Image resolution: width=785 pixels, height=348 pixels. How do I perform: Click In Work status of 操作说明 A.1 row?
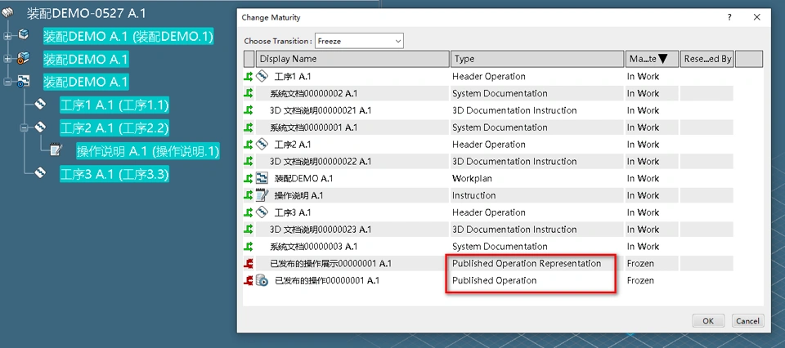click(643, 195)
